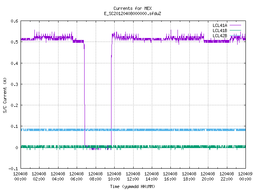Click the LCL41B legend label
Viewport: 253px width, 190px height.
click(220, 30)
